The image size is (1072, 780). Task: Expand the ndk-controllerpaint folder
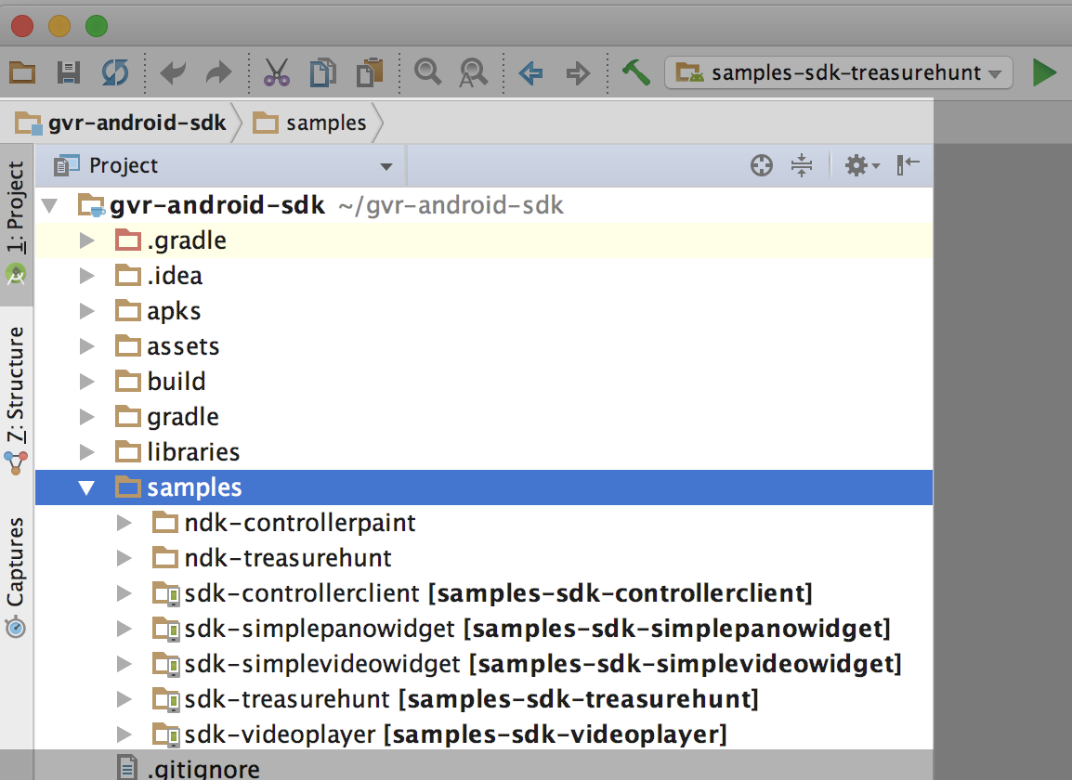pyautogui.click(x=124, y=523)
